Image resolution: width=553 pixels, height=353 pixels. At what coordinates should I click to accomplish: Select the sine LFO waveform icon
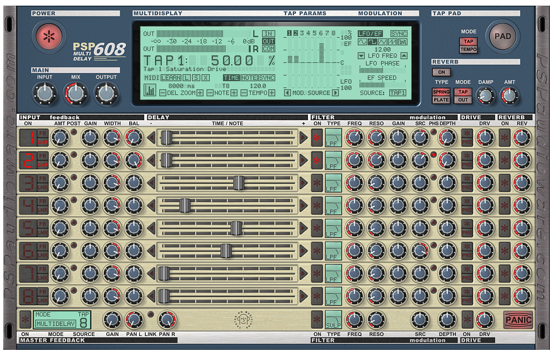[x=362, y=42]
